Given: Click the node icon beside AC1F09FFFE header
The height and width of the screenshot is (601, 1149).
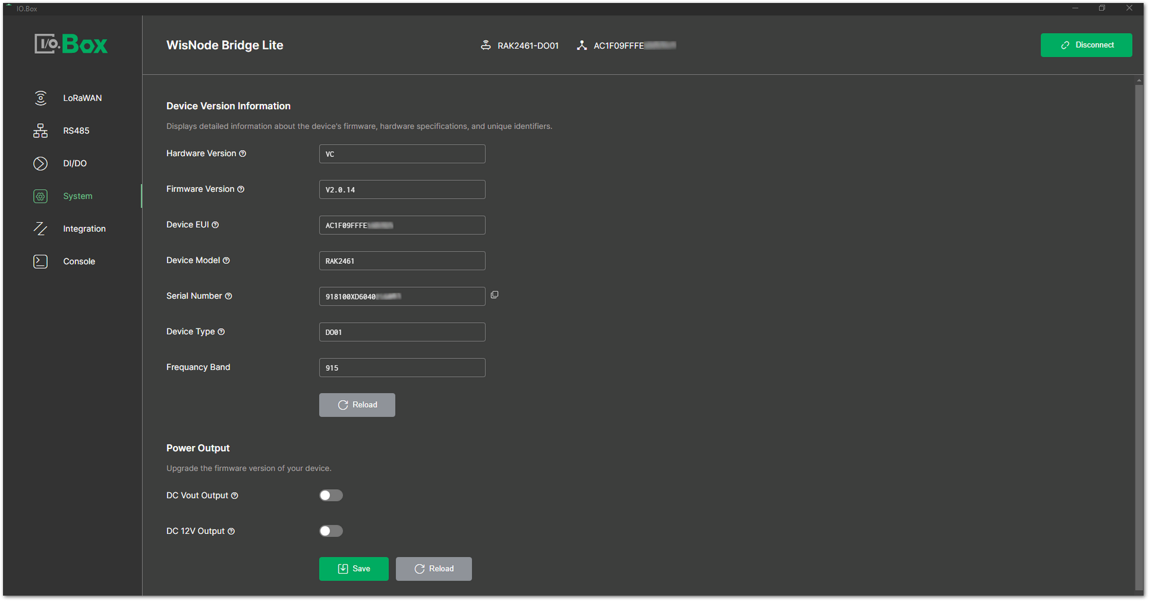Looking at the screenshot, I should 581,45.
